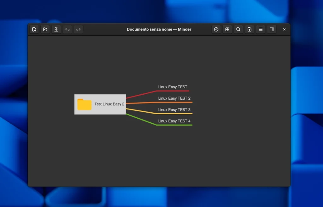Select the Linux Easy TEST 3 node
Screen dimensions: 323x207
click(x=174, y=110)
